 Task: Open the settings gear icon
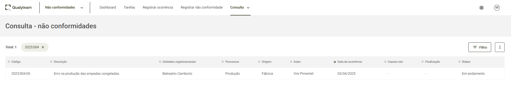click(x=482, y=8)
